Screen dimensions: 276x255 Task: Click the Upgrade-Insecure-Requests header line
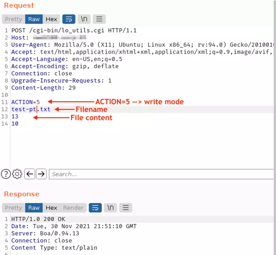[x=62, y=81]
